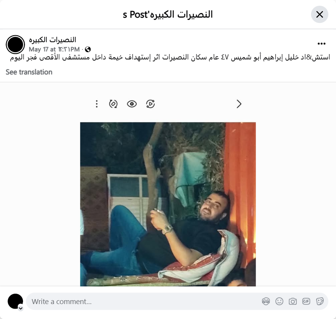Open the النصيرات الكبيره page name link
The height and width of the screenshot is (319, 336).
click(53, 40)
